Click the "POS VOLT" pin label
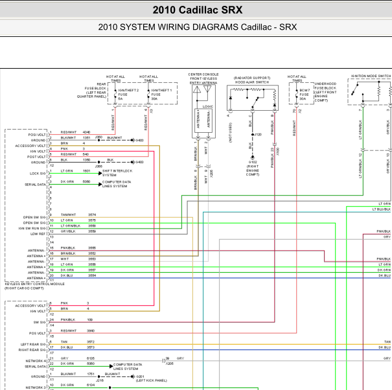This screenshot has width=392, height=390. click(x=38, y=334)
